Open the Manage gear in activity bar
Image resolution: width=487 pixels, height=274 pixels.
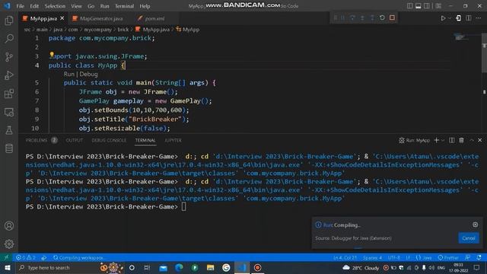[x=9, y=244]
